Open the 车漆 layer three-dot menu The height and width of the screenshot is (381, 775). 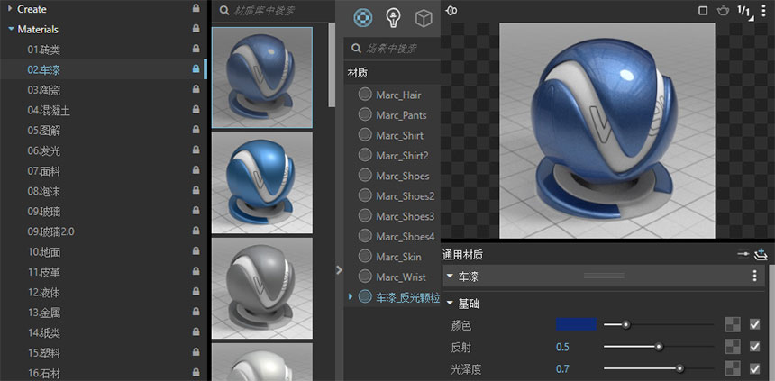coord(754,276)
